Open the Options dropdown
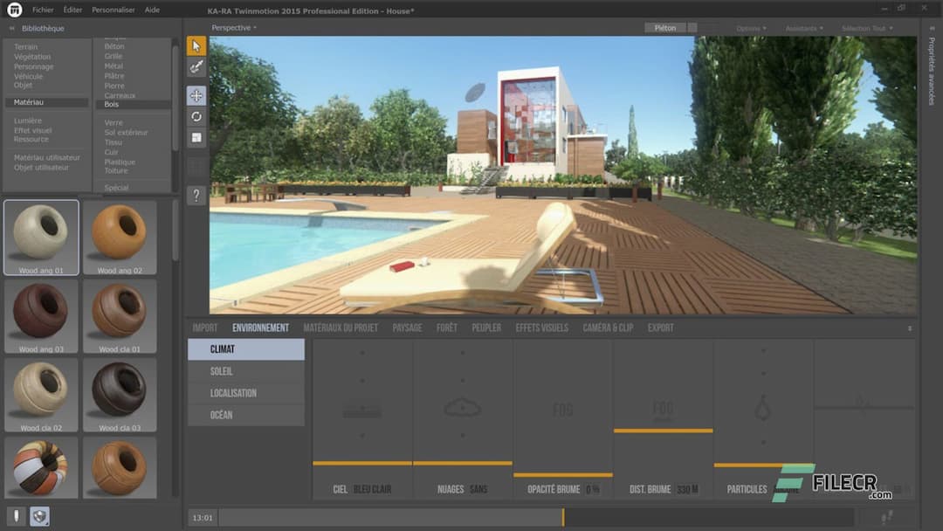Screen dimensions: 943x531 tap(751, 27)
